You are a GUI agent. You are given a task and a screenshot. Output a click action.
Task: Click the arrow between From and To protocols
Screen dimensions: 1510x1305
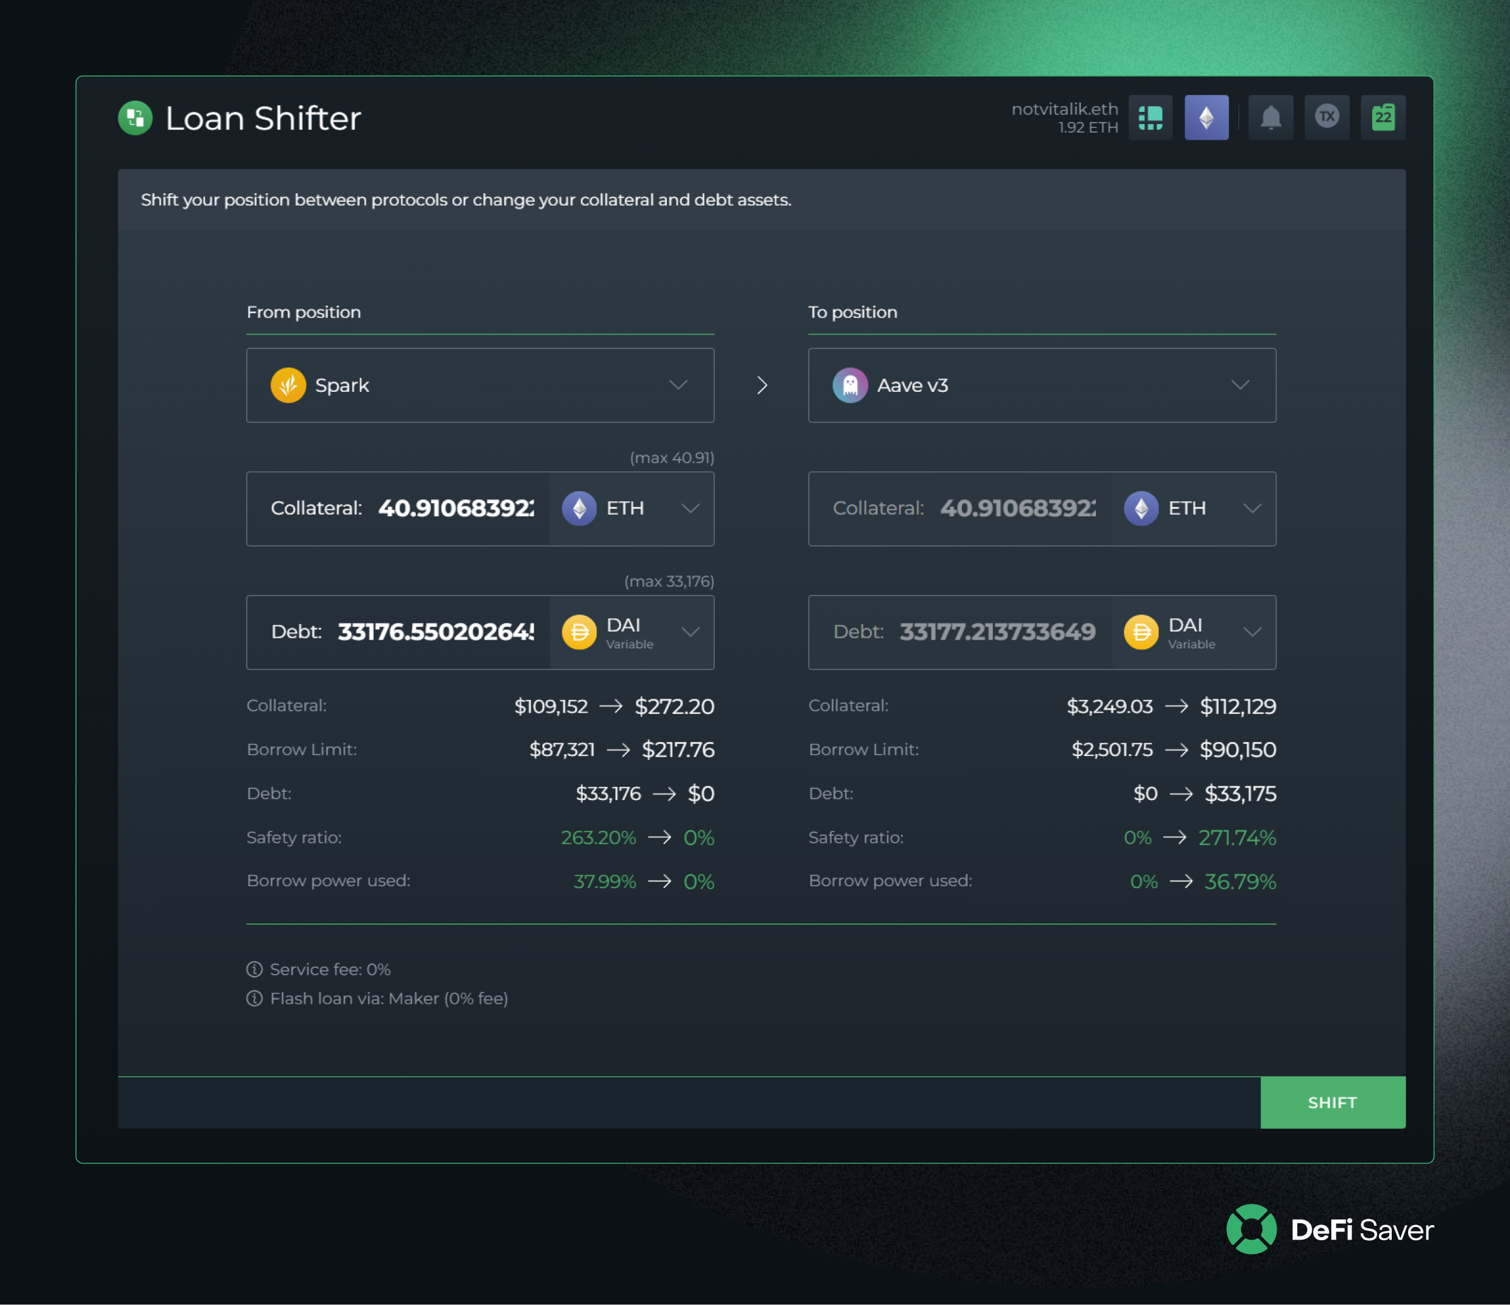click(x=761, y=385)
